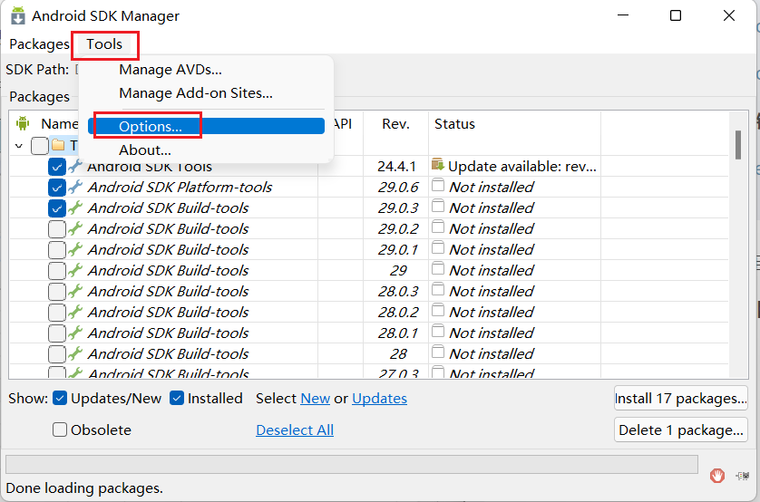Click Install 17 packages... button
760x502 pixels.
[681, 399]
